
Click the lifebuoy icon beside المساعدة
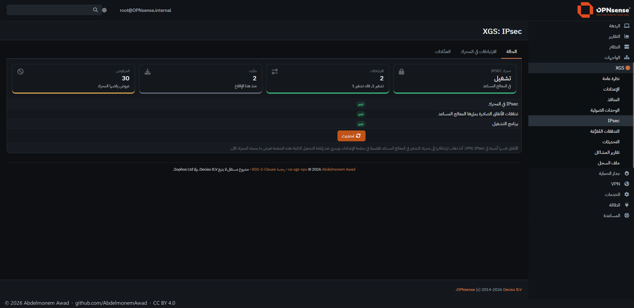pyautogui.click(x=627, y=215)
